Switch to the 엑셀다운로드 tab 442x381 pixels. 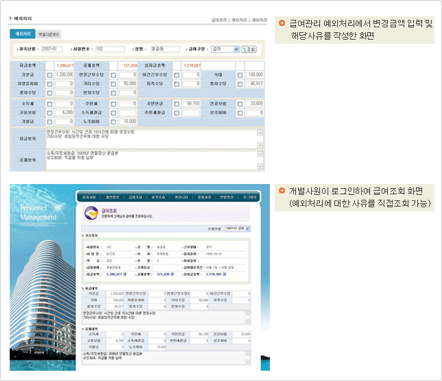click(49, 34)
